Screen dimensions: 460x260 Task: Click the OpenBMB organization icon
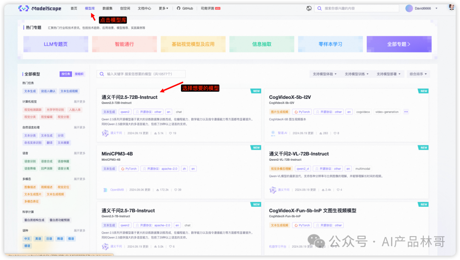105,190
